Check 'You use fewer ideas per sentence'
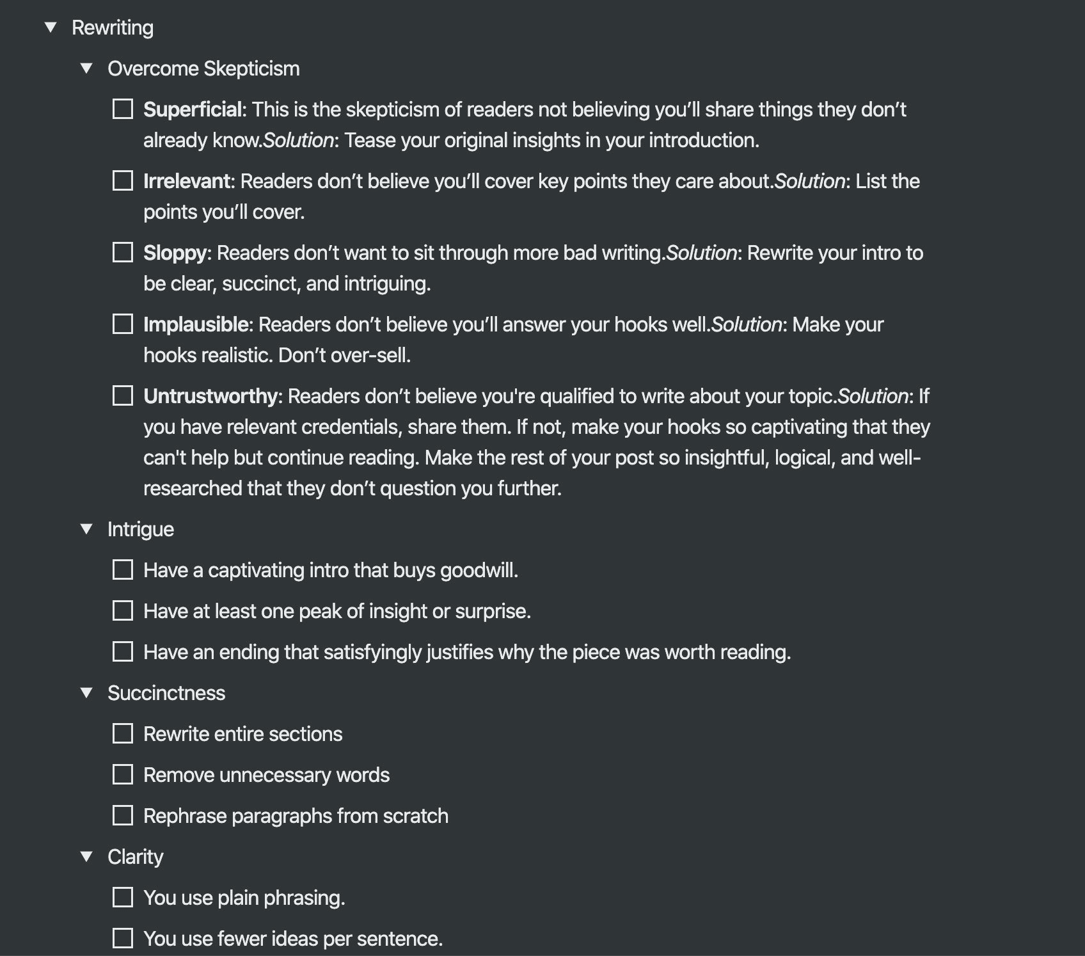This screenshot has height=956, width=1085. tap(123, 939)
